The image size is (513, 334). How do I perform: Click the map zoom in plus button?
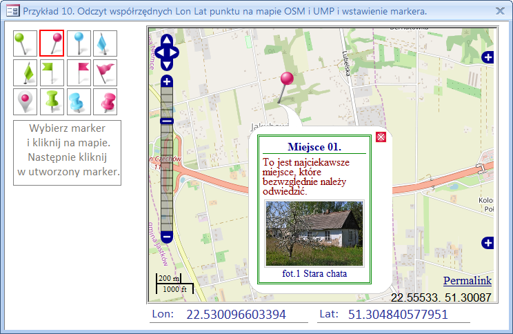tap(166, 81)
